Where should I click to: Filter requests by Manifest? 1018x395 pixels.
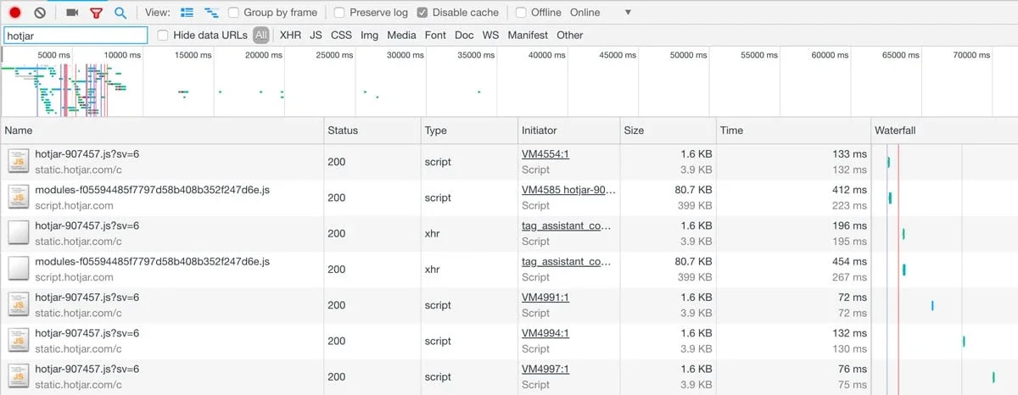coord(528,35)
